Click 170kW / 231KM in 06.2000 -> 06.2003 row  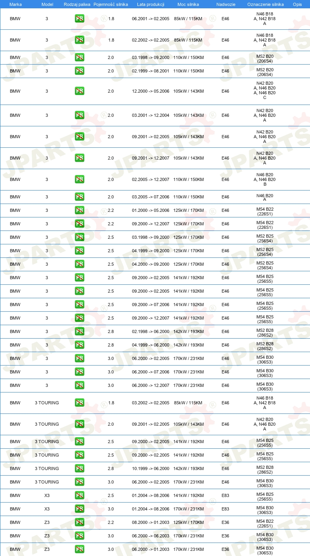pyautogui.click(x=189, y=536)
